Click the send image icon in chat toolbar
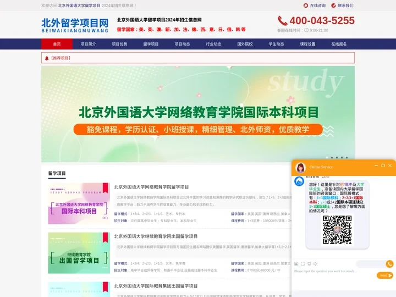 click(x=296, y=263)
